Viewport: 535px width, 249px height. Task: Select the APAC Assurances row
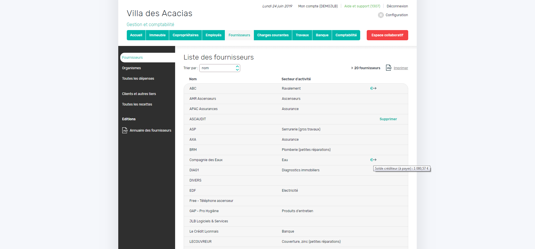click(296, 109)
